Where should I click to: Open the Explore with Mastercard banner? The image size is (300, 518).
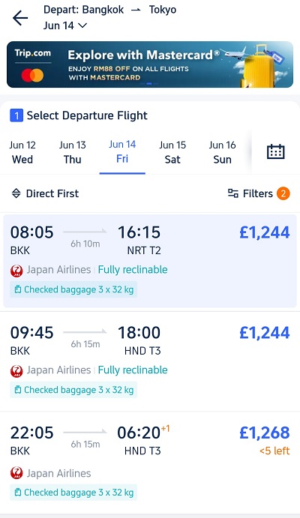(150, 64)
